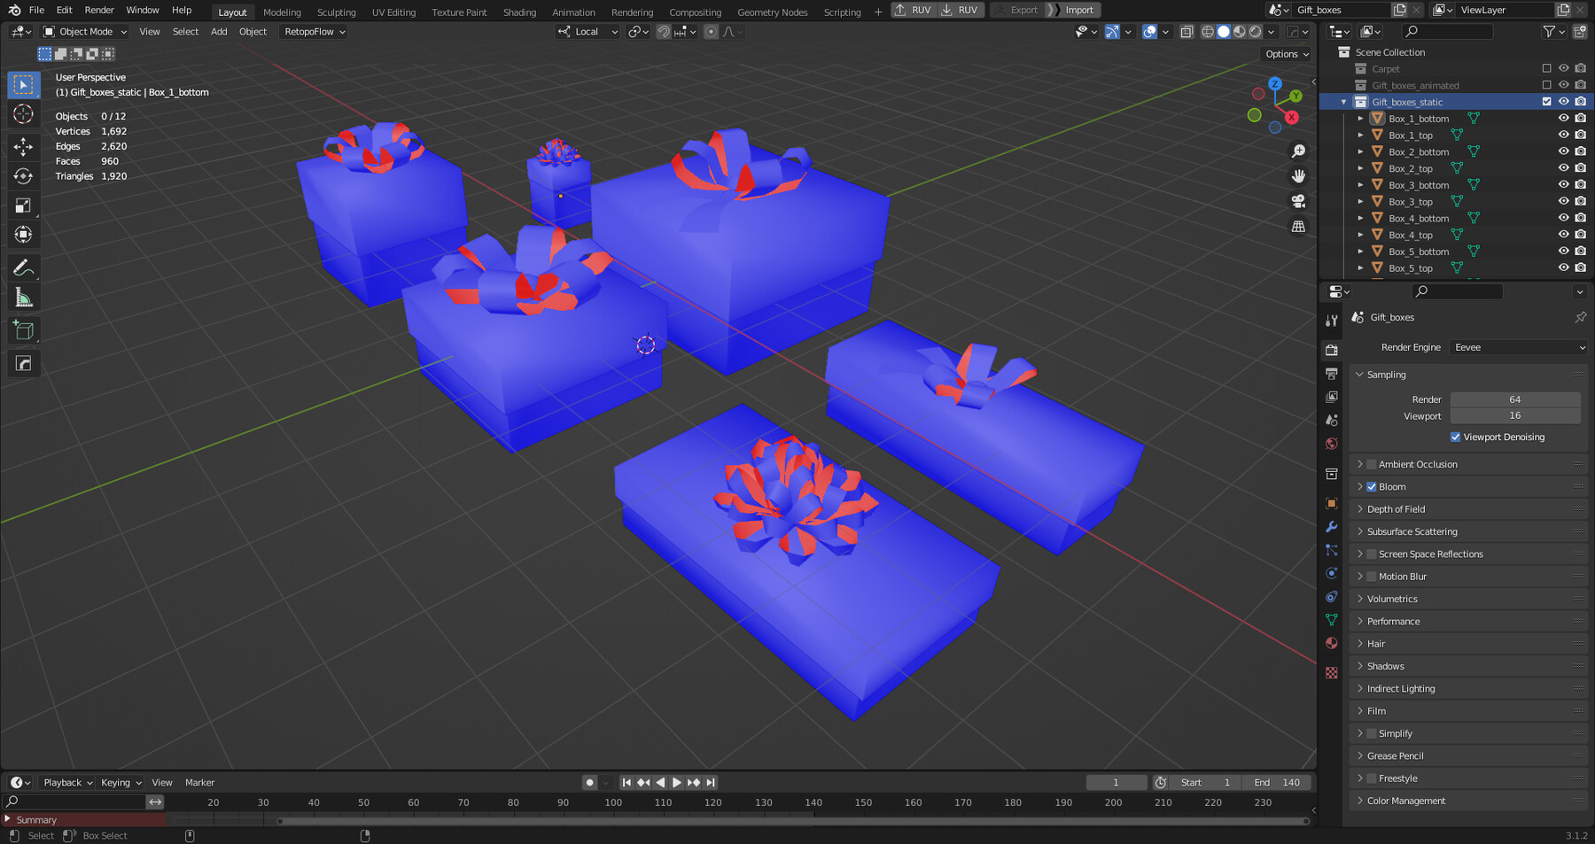This screenshot has width=1595, height=844.
Task: Hide Box_1_top with its eye toggle
Action: (x=1563, y=135)
